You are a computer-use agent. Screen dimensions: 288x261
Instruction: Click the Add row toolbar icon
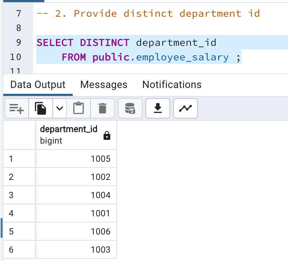click(17, 108)
